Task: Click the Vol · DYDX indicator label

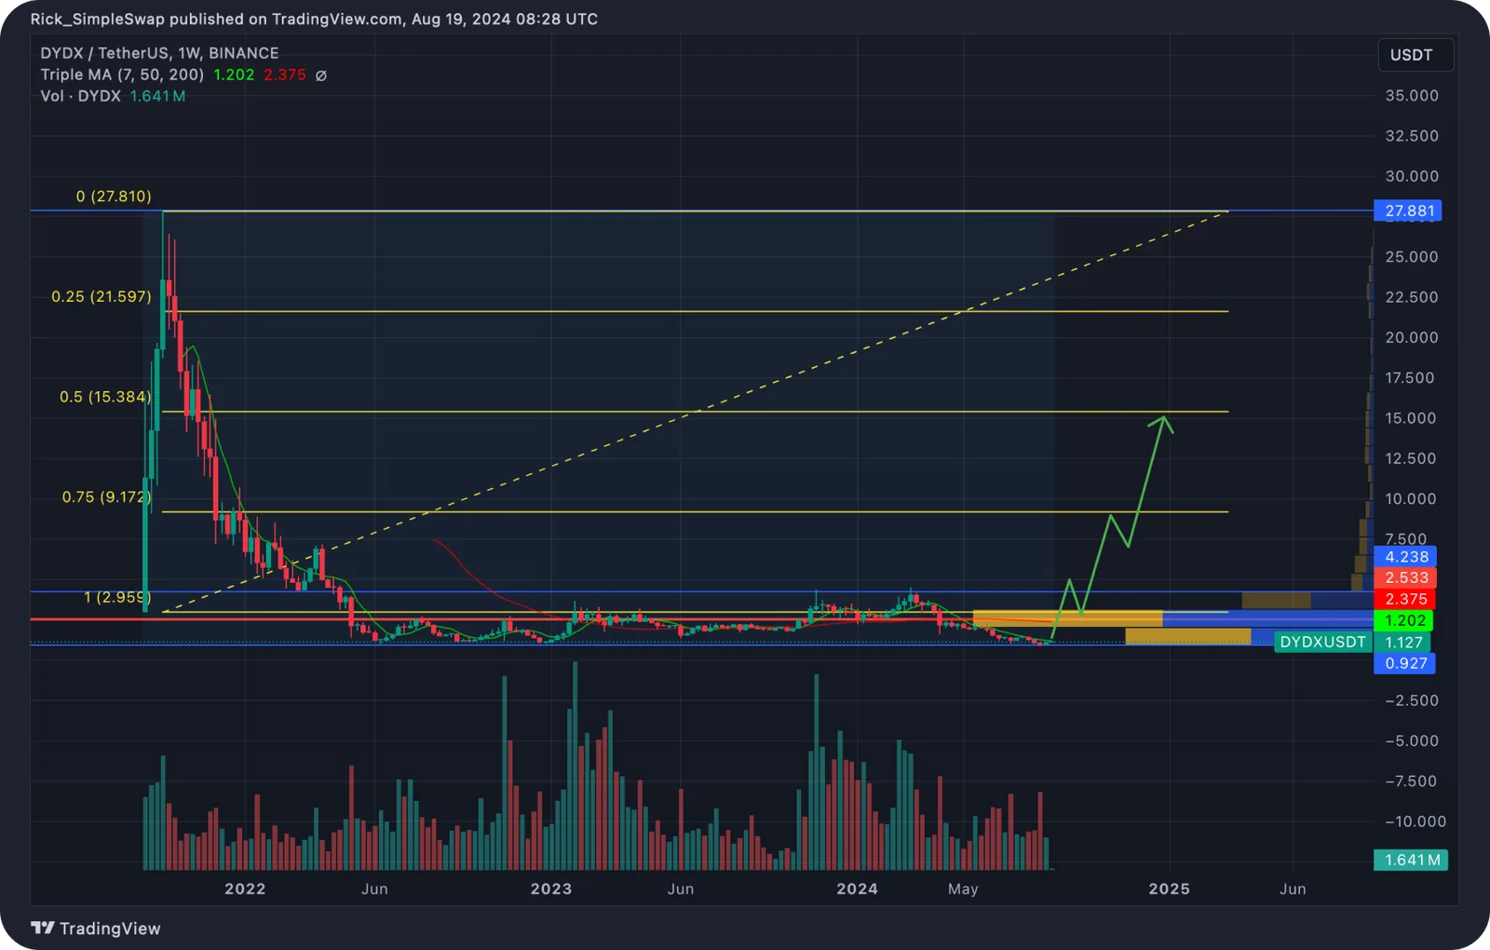Action: pyautogui.click(x=80, y=96)
